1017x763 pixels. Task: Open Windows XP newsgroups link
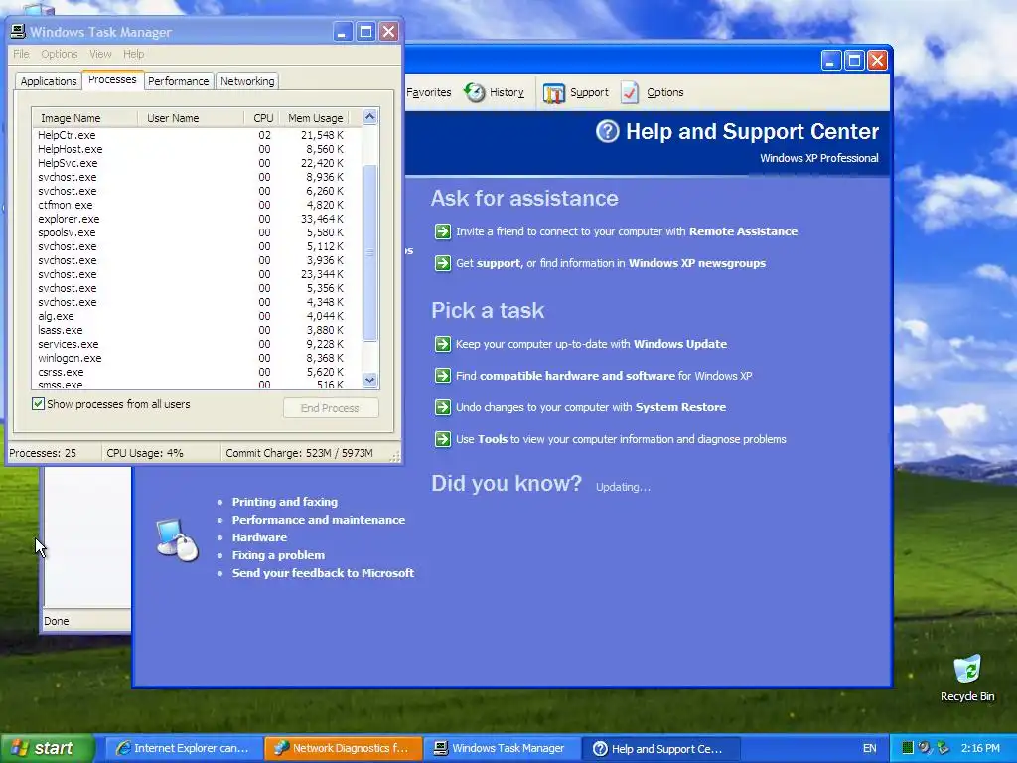coord(696,263)
